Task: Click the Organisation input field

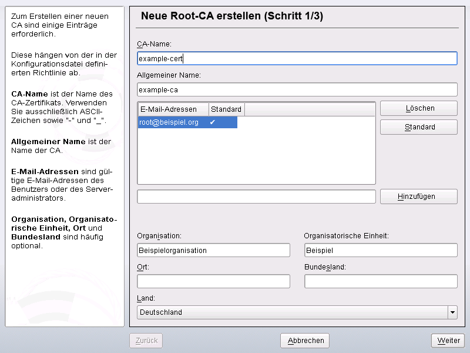Action: point(213,250)
